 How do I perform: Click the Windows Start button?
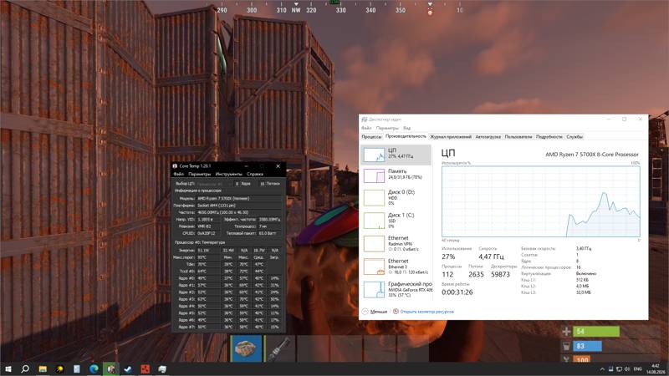[x=8, y=369]
